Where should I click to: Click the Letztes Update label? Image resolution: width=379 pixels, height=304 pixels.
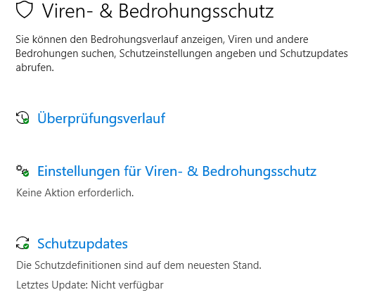tap(52, 285)
